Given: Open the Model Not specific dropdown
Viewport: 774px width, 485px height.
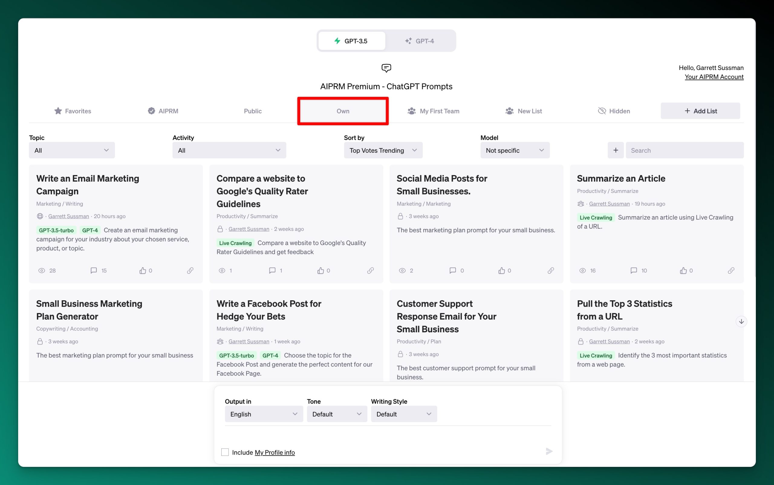Looking at the screenshot, I should pos(515,150).
